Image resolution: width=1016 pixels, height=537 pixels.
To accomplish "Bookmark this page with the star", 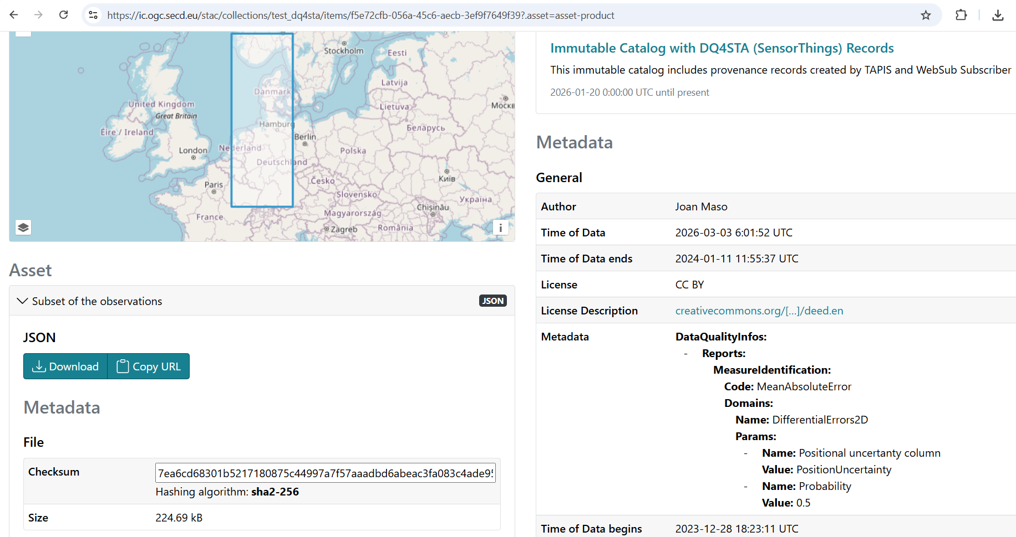I will (x=926, y=15).
